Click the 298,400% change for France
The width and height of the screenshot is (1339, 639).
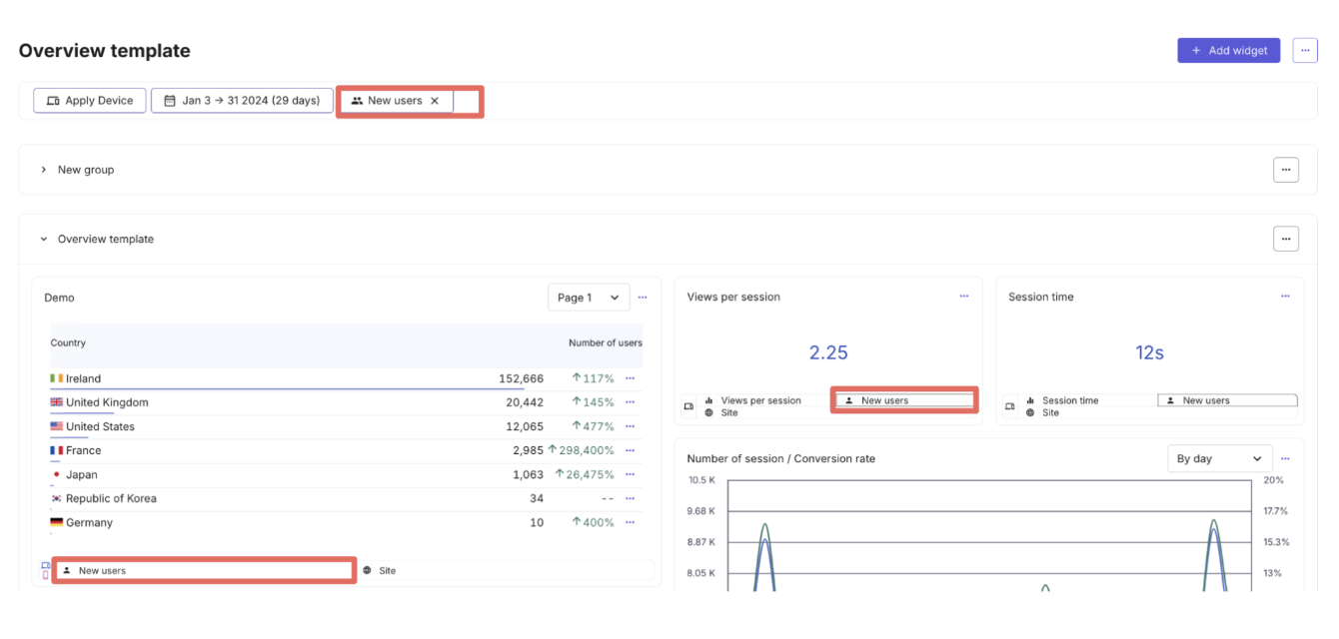pyautogui.click(x=581, y=450)
